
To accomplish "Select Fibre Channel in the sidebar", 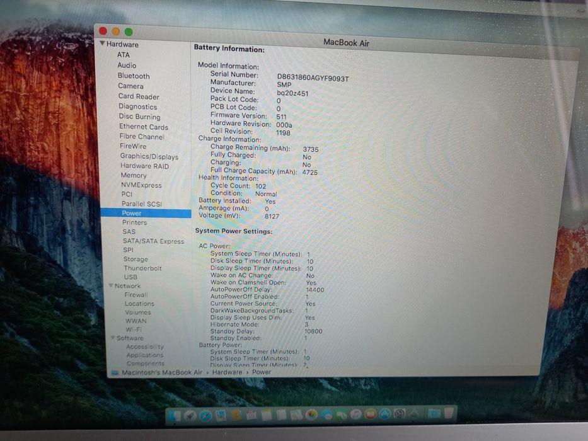I will [x=142, y=137].
